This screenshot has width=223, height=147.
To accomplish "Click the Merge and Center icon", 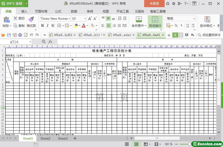I will (139, 19).
